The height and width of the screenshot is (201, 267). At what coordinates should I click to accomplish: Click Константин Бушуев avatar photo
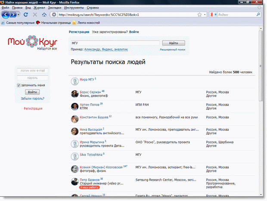pos(75,119)
